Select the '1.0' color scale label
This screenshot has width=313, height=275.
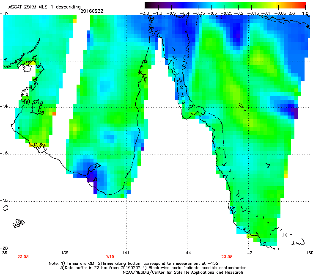coord(305,14)
